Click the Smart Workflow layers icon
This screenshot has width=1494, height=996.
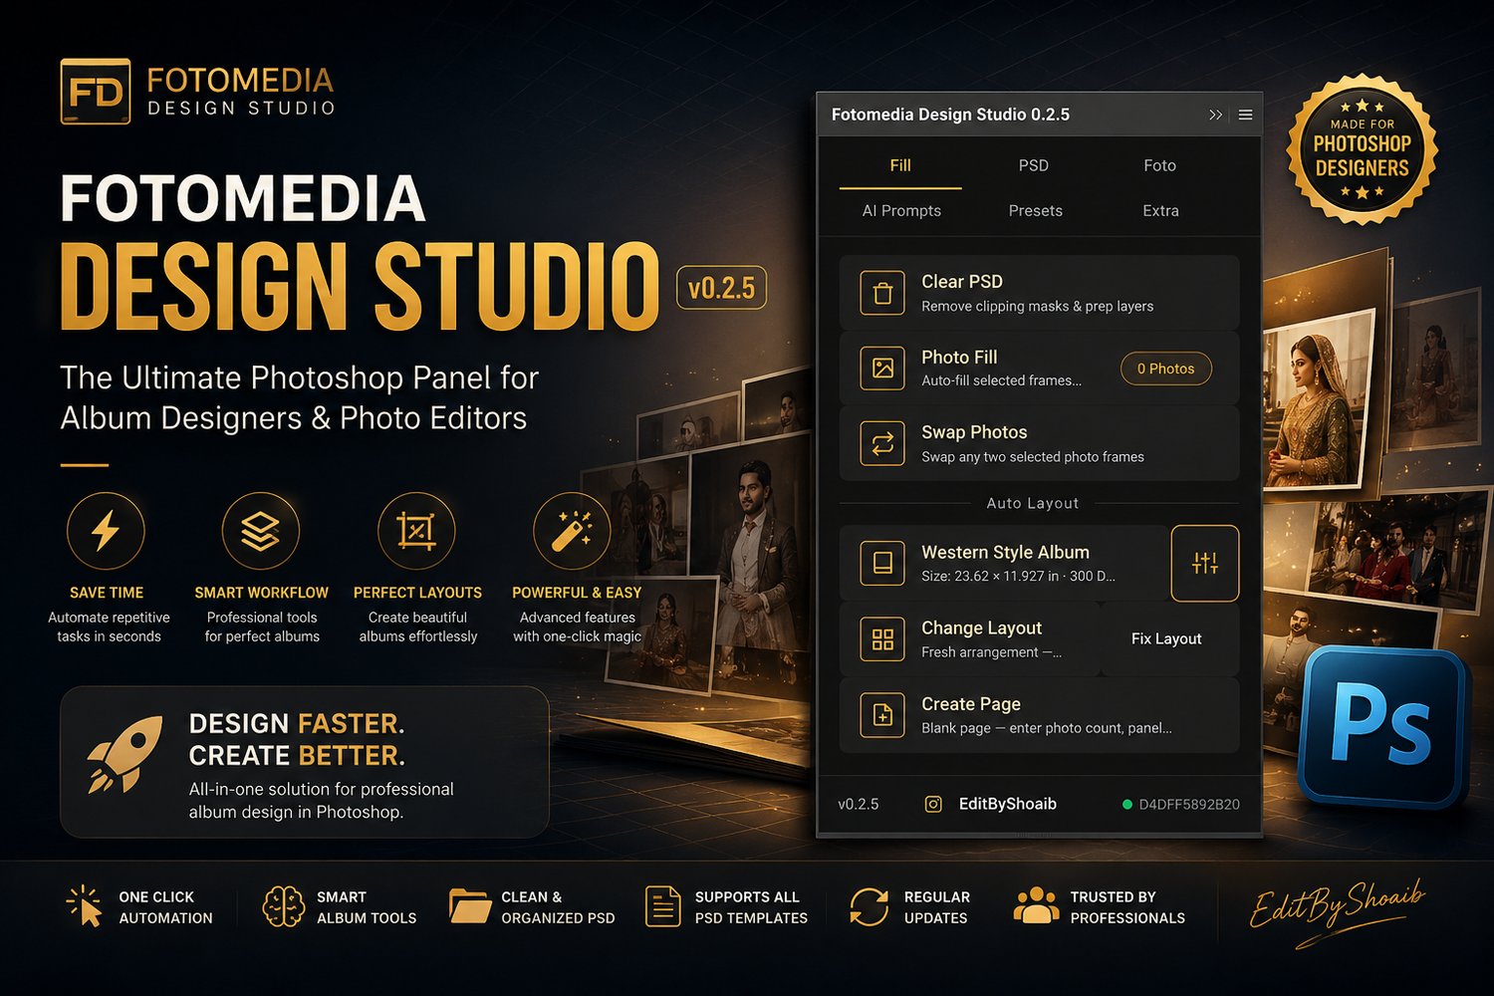[261, 530]
